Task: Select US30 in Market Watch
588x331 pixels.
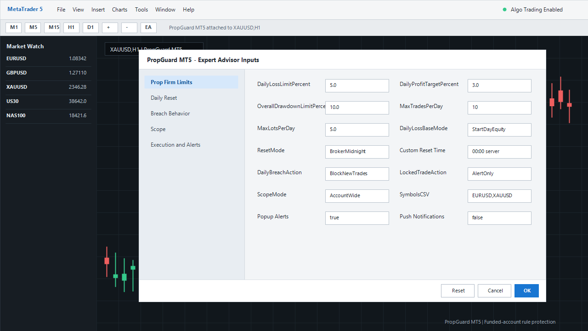Action: (48, 102)
